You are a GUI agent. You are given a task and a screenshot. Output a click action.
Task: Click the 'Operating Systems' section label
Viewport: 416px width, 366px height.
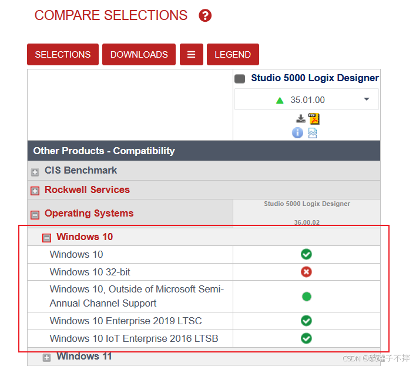point(89,213)
